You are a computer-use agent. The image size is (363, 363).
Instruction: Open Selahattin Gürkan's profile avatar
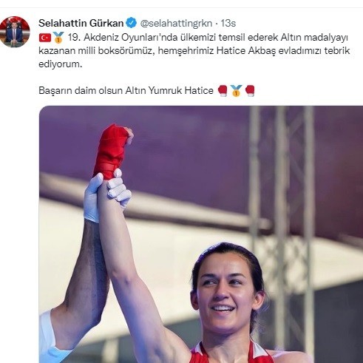15,32
